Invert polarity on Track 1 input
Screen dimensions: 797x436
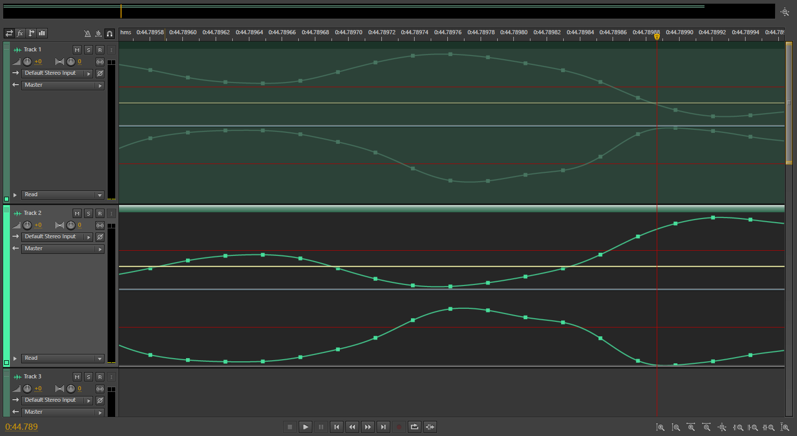click(x=100, y=74)
